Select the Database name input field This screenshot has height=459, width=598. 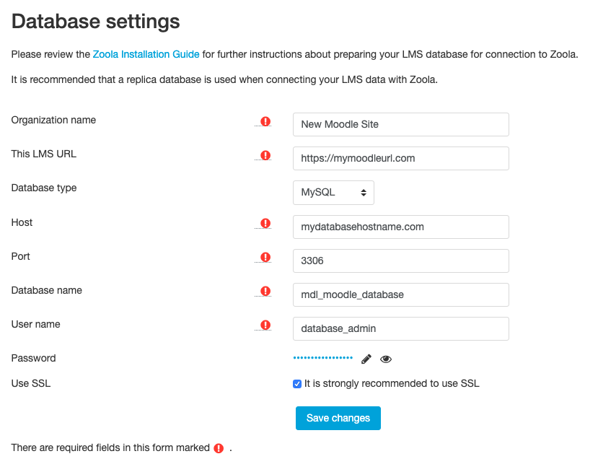click(x=401, y=295)
